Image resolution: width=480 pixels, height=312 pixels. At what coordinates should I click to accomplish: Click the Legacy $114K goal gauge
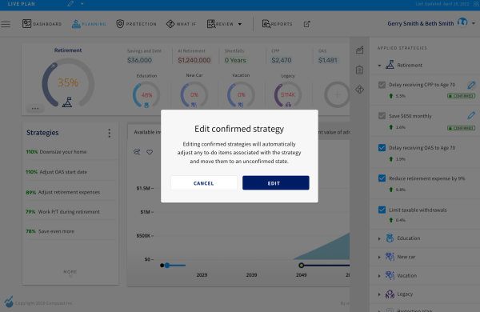[288, 95]
